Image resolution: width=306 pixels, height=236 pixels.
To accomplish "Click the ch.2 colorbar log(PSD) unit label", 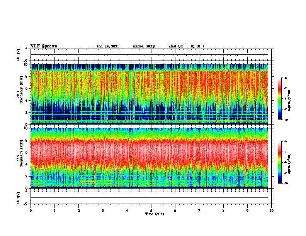I will [289, 164].
